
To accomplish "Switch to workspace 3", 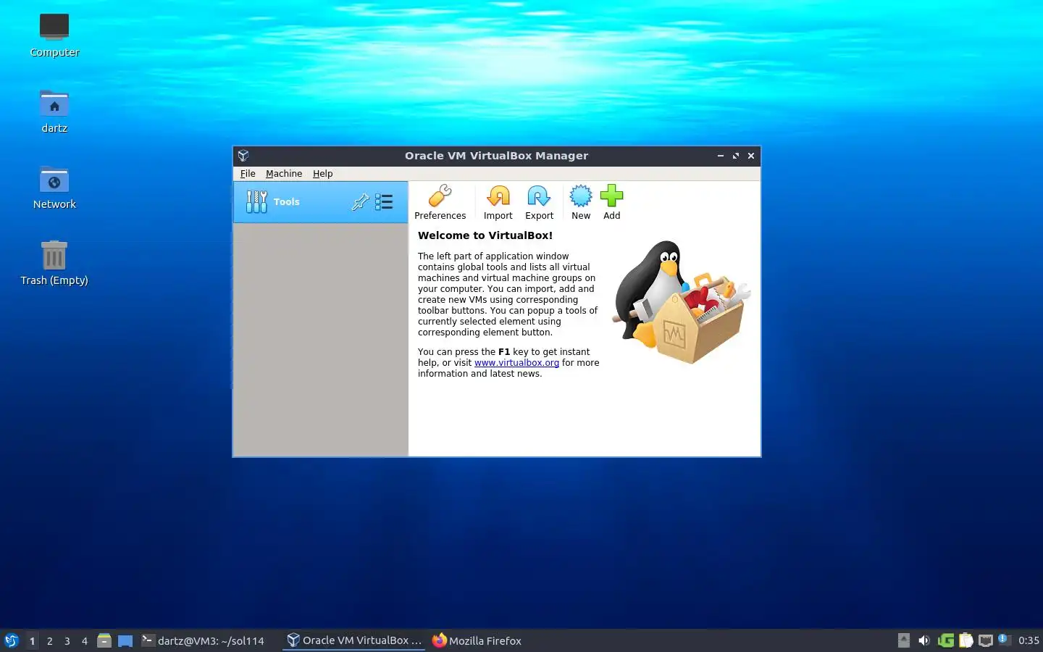I will (67, 640).
